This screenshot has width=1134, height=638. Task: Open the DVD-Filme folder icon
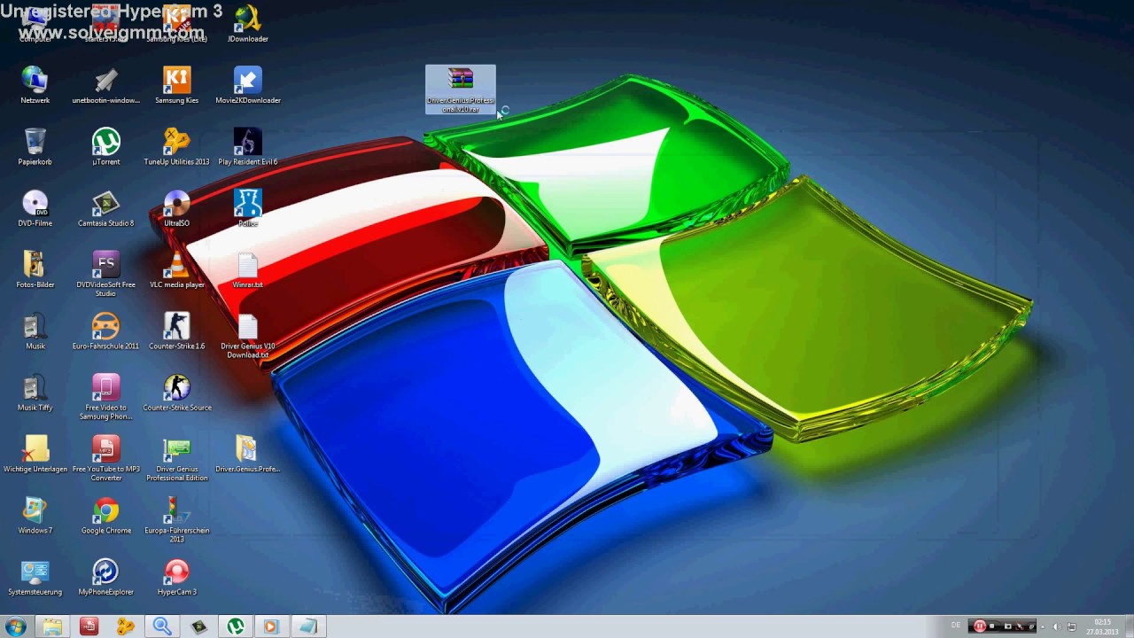tap(35, 208)
